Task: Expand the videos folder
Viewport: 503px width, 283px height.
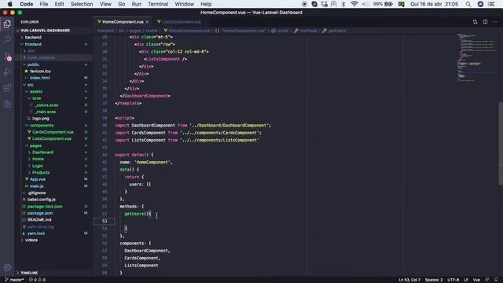Action: coord(31,240)
